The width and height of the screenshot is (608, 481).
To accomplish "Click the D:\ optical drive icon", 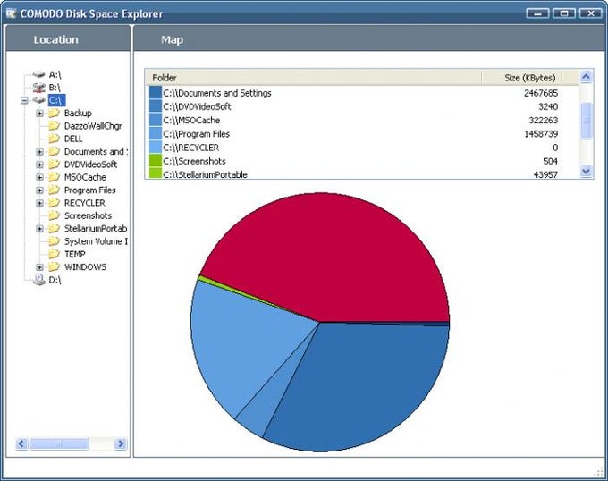I will pyautogui.click(x=38, y=280).
